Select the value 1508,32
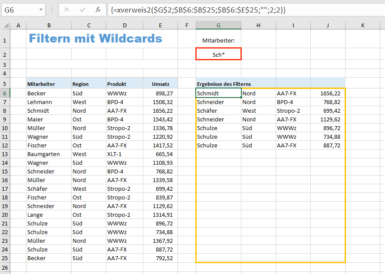Screen dimensions: 385x274 160,102
